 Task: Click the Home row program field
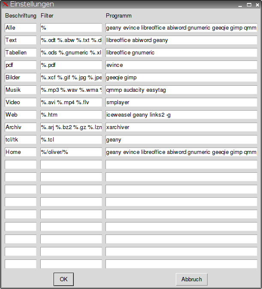(x=181, y=152)
